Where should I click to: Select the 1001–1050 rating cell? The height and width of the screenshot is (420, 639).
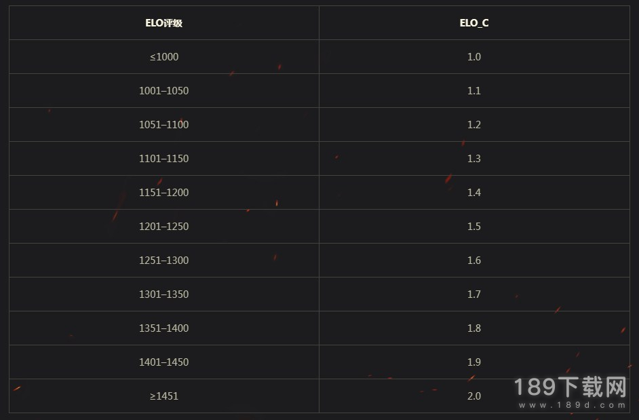[164, 90]
